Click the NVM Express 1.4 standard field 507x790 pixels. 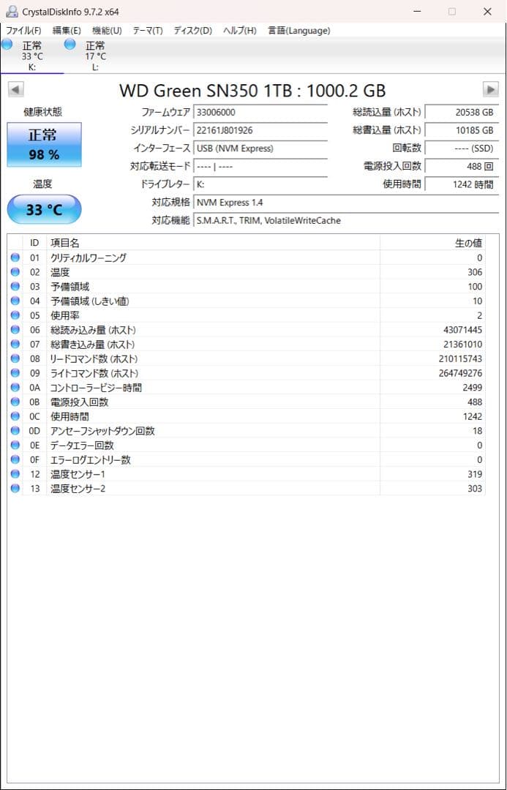346,203
